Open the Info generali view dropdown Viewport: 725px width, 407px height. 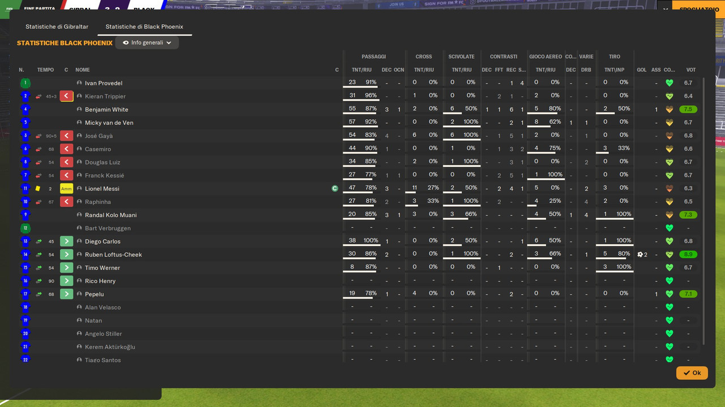[x=147, y=42]
